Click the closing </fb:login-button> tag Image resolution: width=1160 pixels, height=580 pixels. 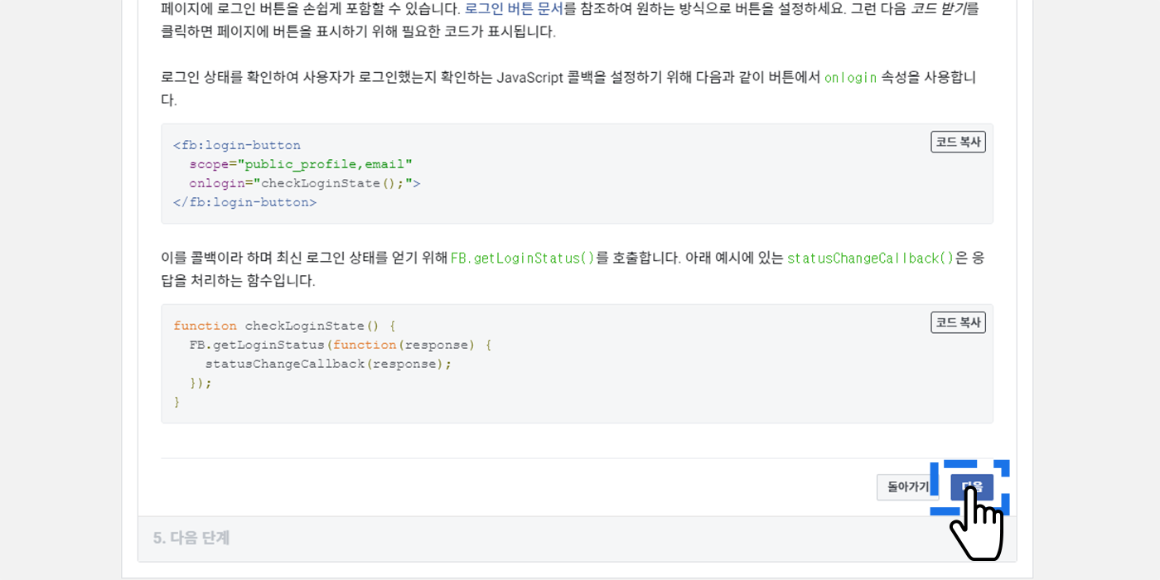245,202
